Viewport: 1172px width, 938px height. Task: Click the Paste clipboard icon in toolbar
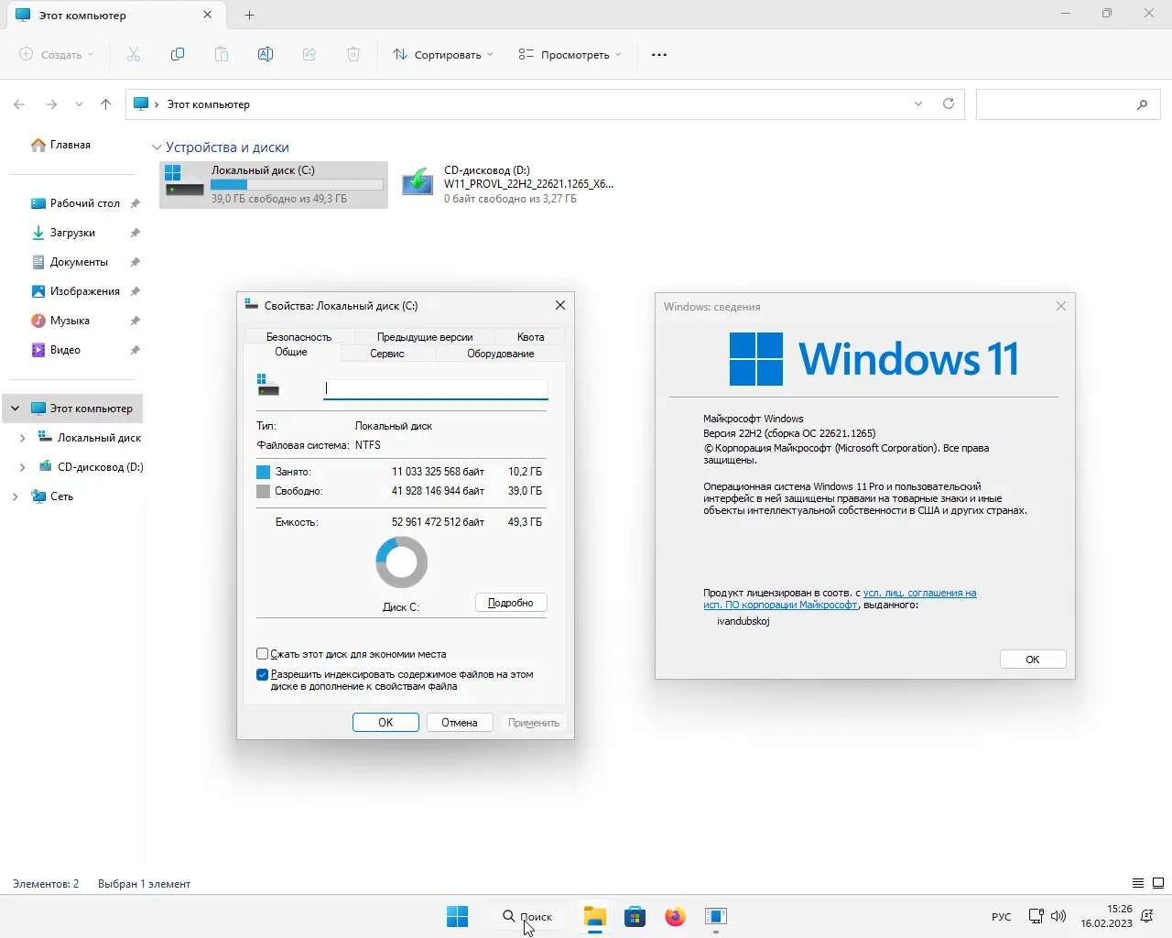point(222,54)
